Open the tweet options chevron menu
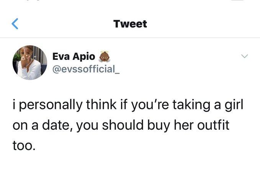 point(244,57)
